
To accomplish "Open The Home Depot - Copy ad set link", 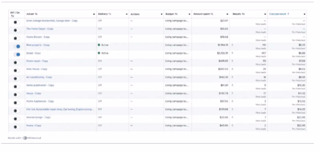I will pos(40,29).
